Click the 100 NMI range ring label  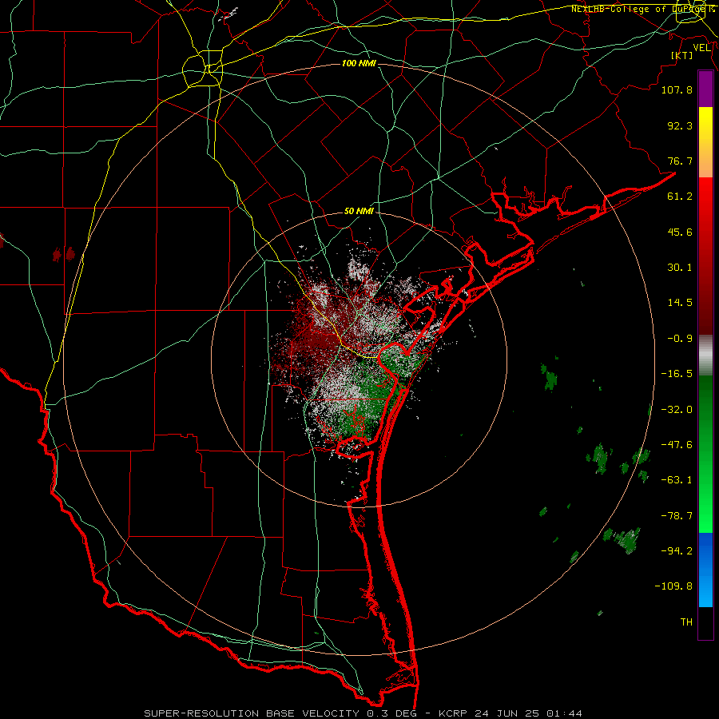[x=359, y=63]
